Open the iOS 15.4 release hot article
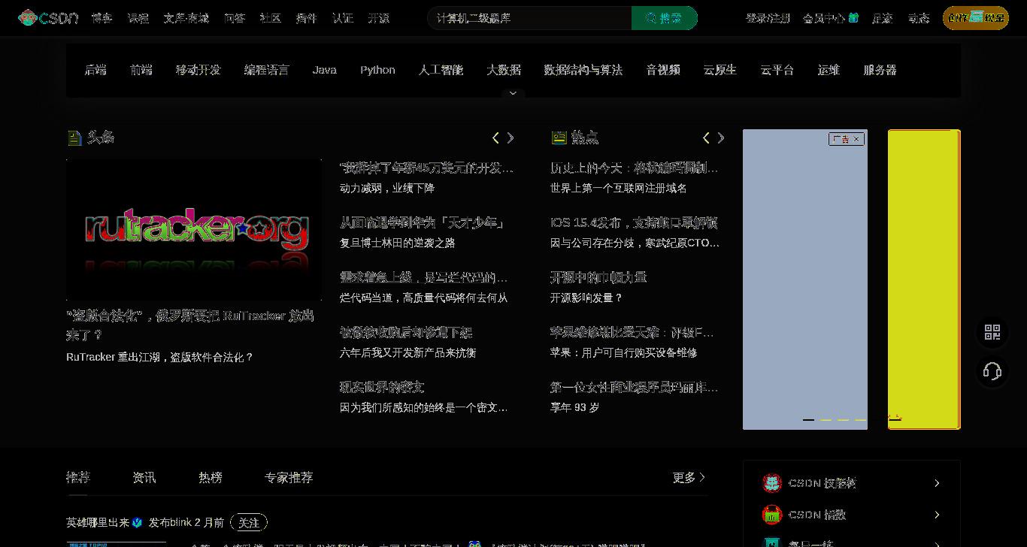The height and width of the screenshot is (547, 1027). click(634, 222)
